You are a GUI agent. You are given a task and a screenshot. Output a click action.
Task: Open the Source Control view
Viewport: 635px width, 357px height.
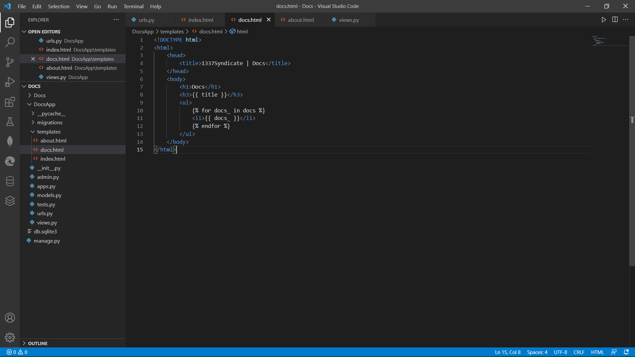coord(10,62)
